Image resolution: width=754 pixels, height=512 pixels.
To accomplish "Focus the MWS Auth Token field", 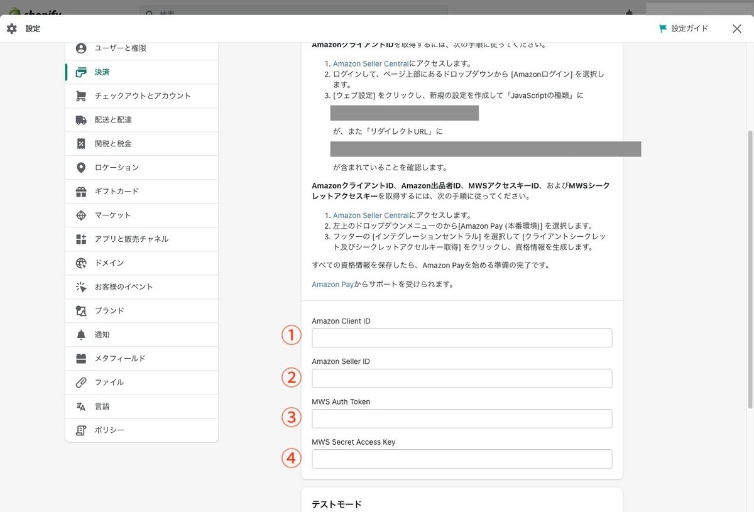I will coord(462,418).
